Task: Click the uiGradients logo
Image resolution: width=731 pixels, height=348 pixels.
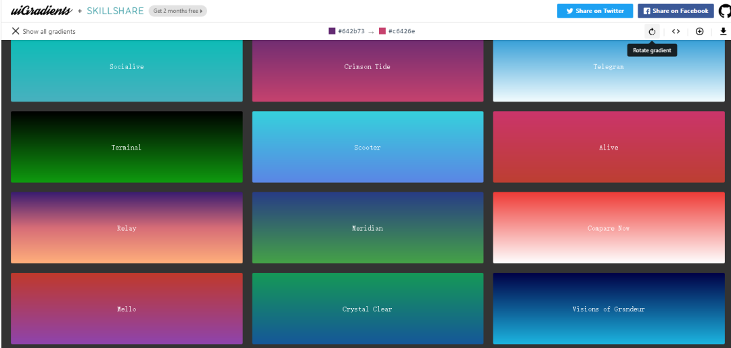Action: 41,11
